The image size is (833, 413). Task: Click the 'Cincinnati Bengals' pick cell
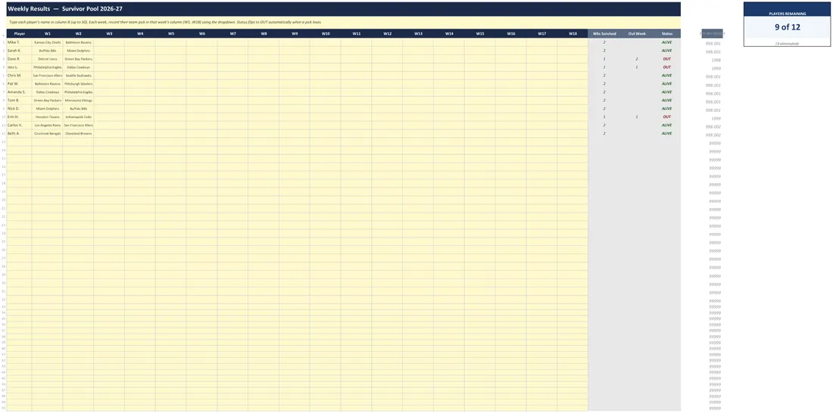[x=47, y=133]
